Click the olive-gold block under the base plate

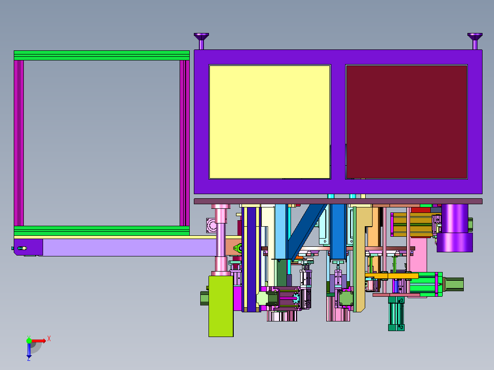point(412,224)
